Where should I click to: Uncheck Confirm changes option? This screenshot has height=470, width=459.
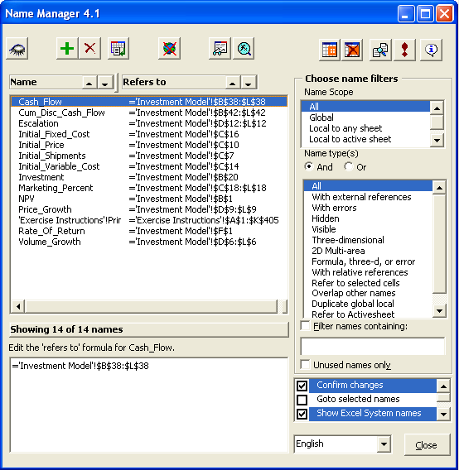302,386
